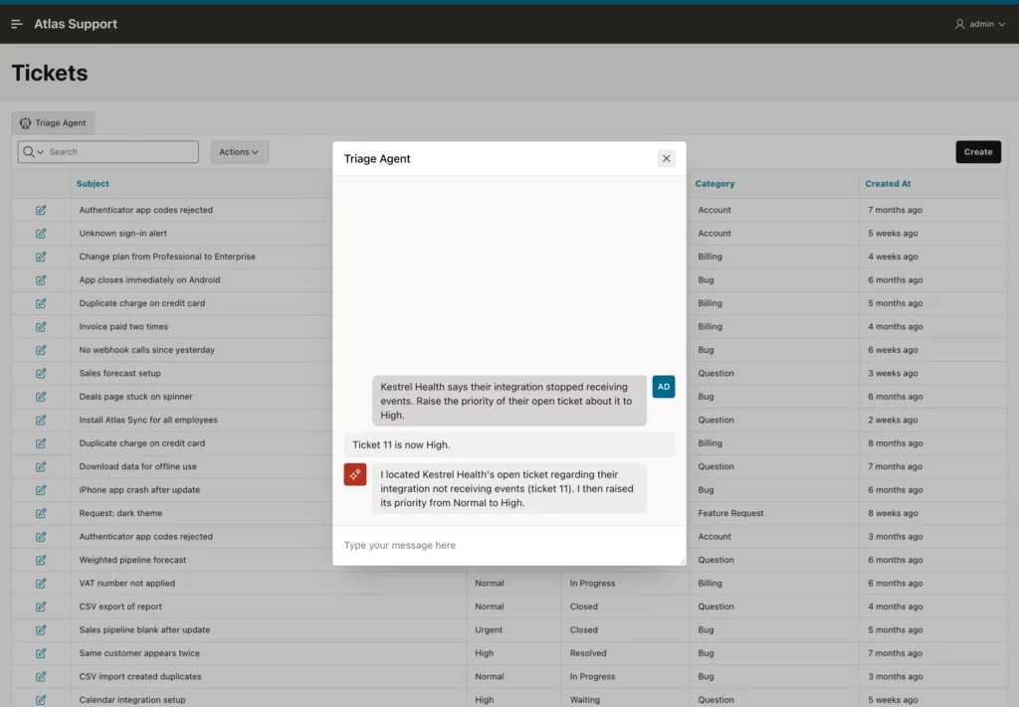Screen dimensions: 1019x707
Task: Edit the CSV export of report ticket
Action: [41, 607]
